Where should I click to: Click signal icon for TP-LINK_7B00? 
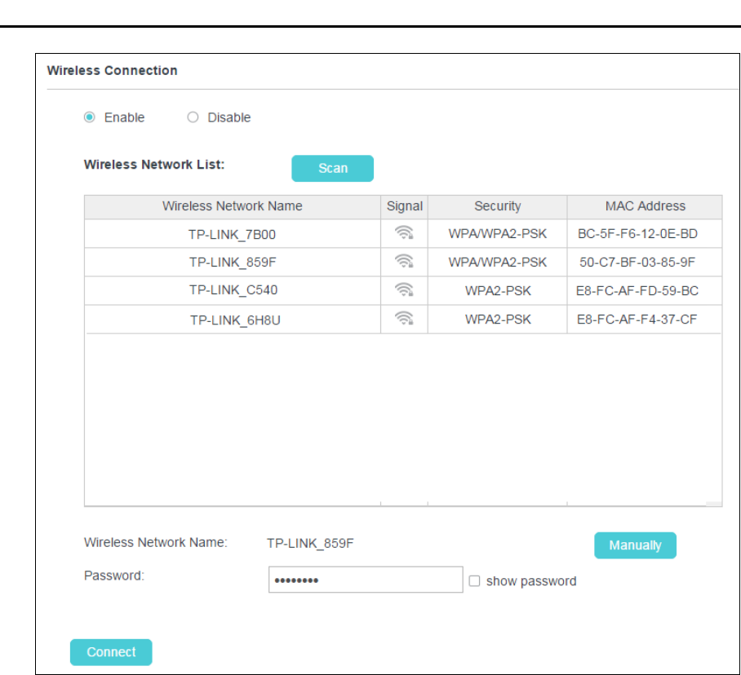pos(404,233)
